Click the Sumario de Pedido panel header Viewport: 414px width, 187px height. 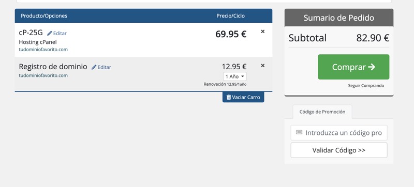click(339, 18)
